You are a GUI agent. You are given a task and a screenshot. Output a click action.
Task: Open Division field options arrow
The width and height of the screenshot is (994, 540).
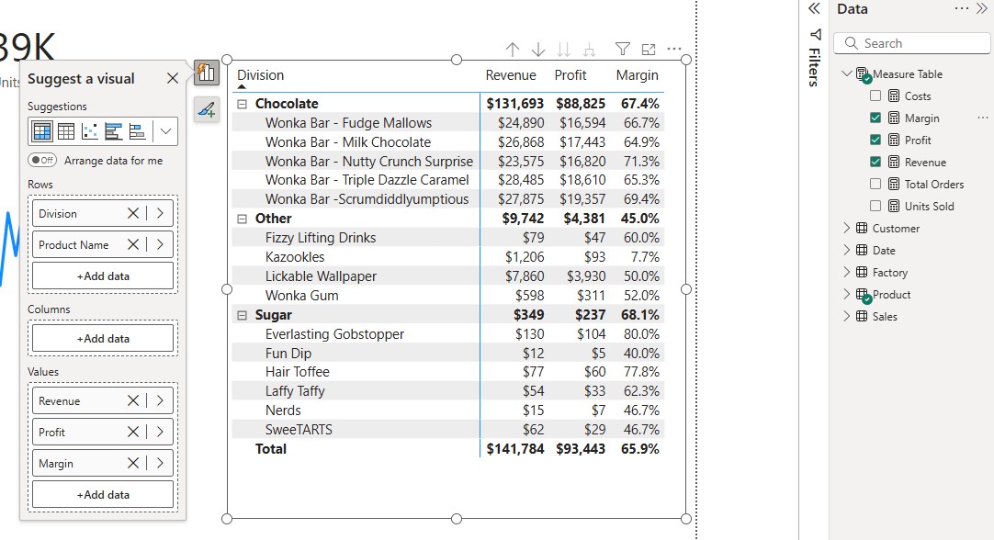[160, 214]
